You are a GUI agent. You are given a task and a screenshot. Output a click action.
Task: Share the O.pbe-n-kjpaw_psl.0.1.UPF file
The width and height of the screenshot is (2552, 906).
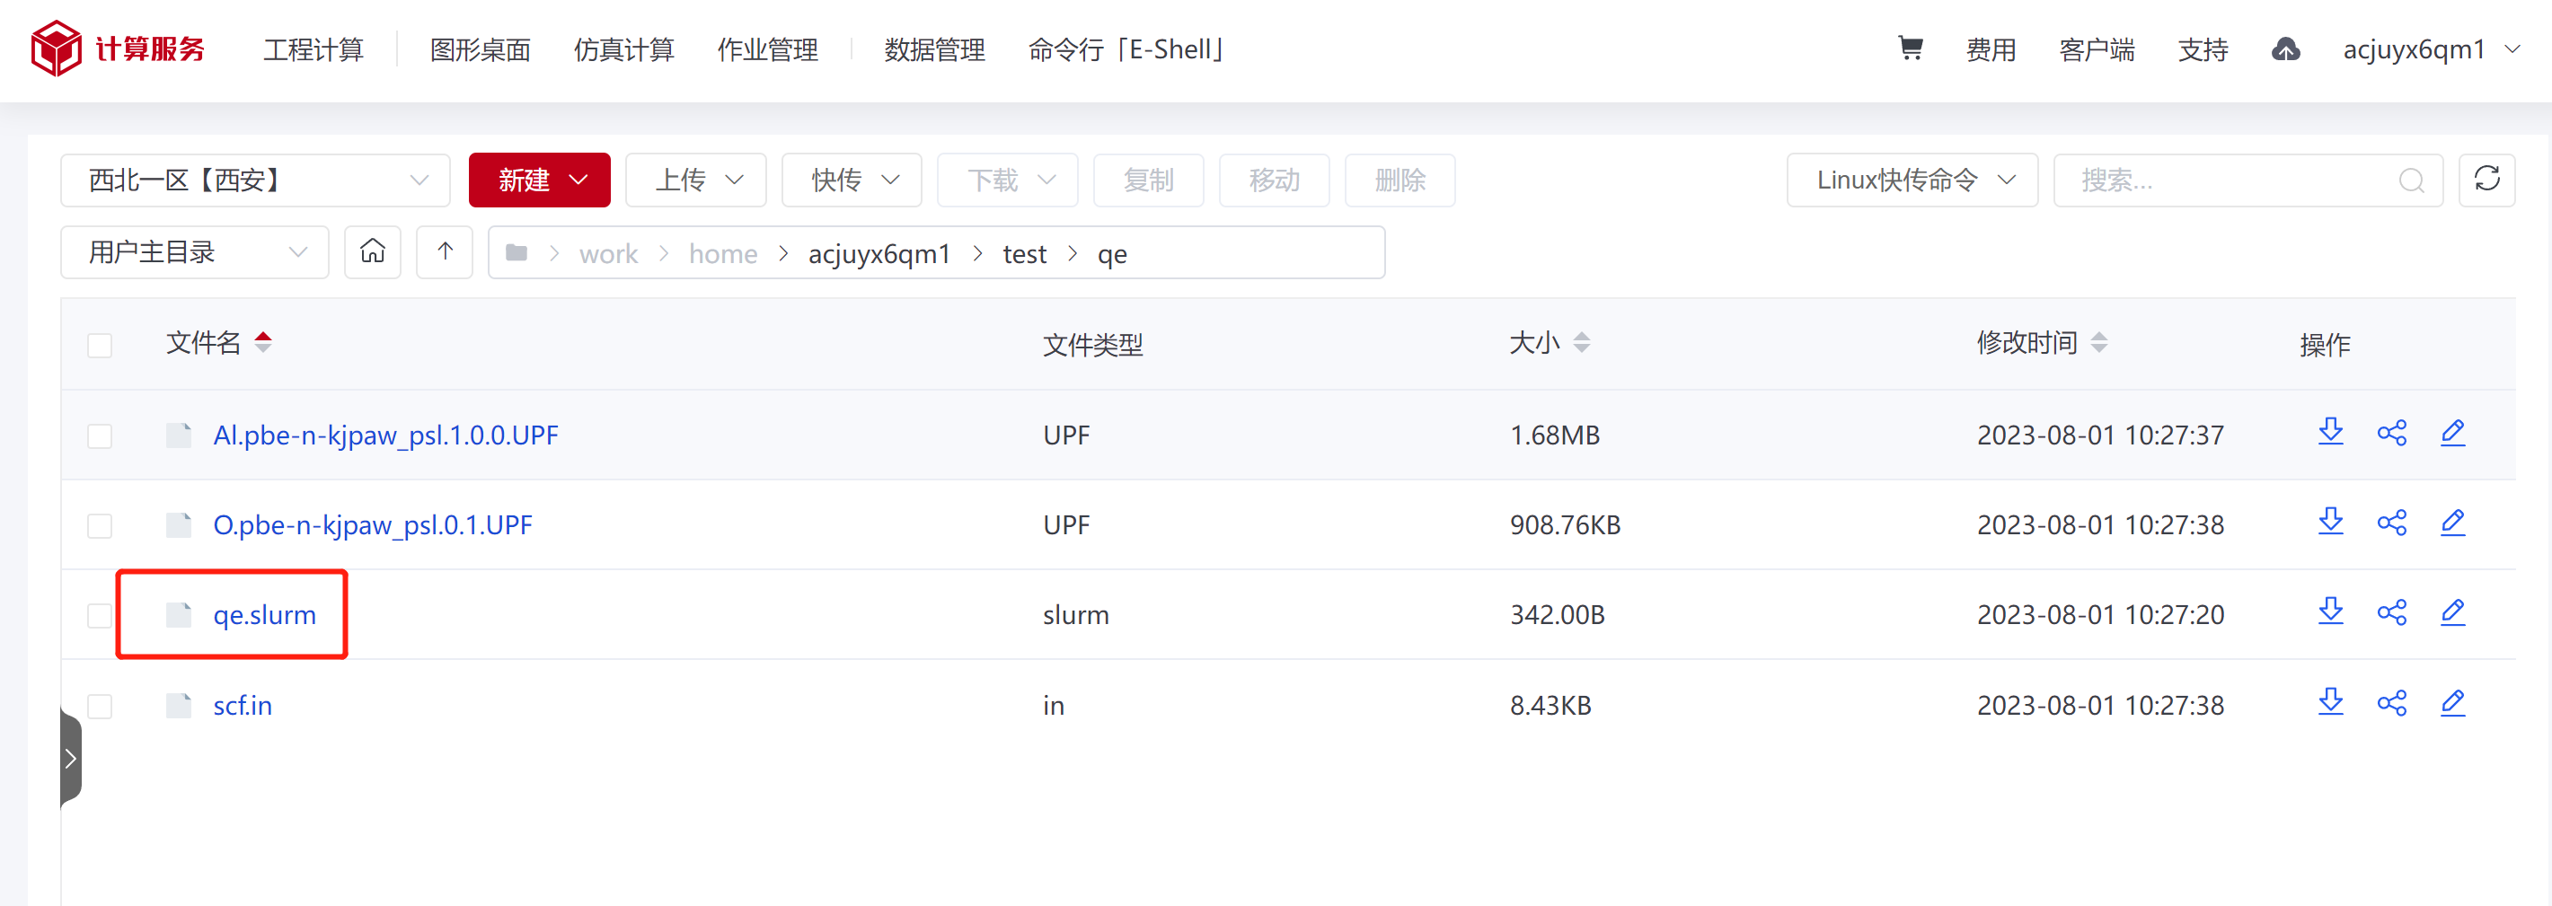pos(2391,523)
